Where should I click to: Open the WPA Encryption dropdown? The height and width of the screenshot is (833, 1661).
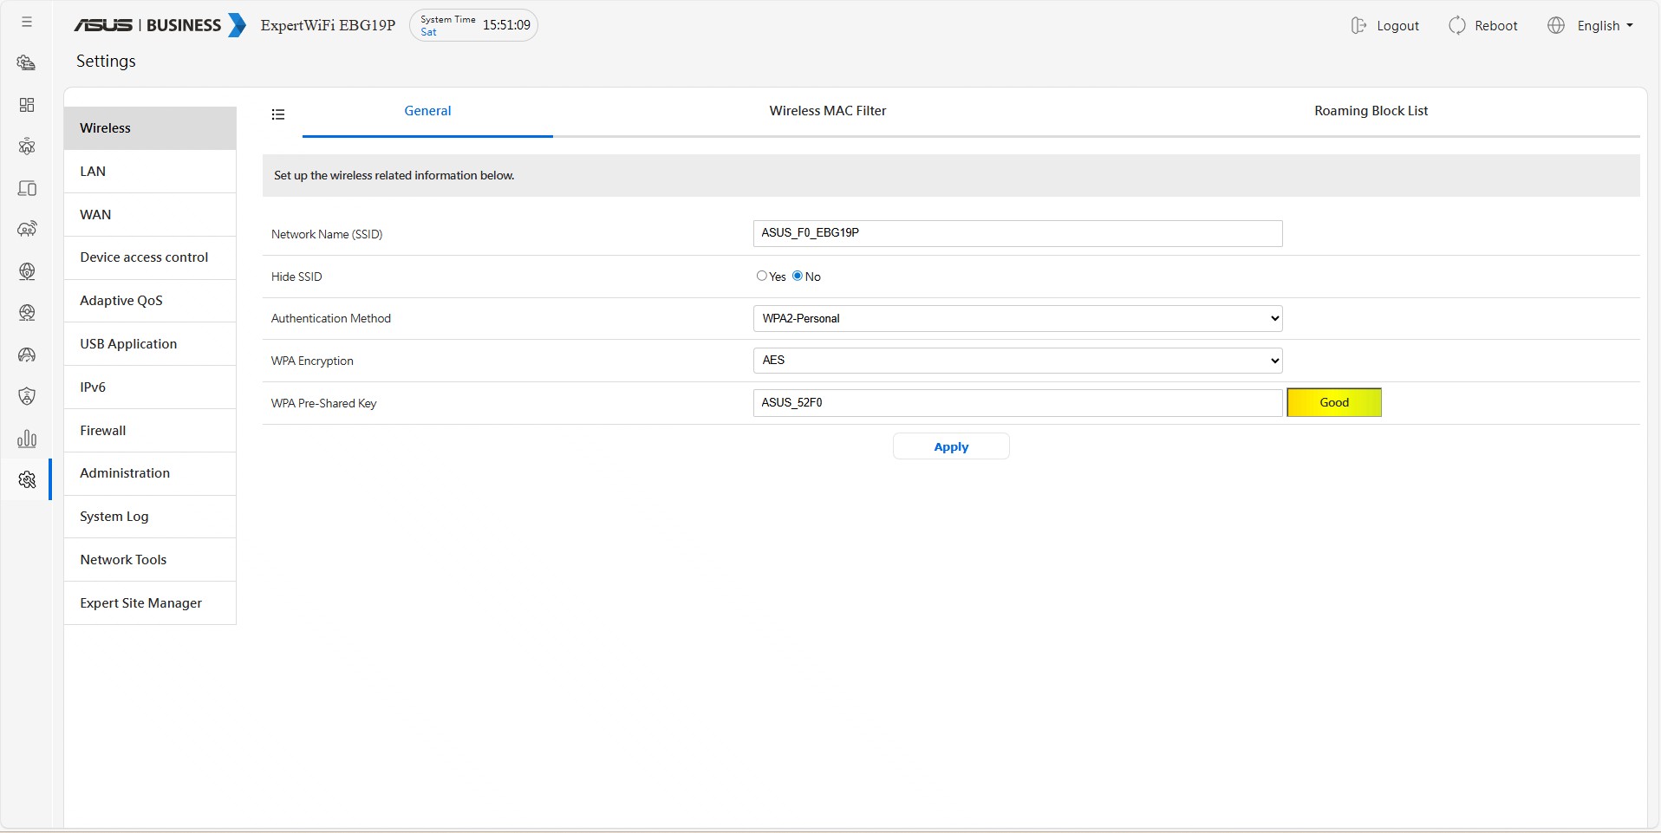tap(1018, 361)
